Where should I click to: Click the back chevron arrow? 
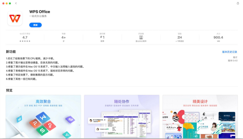(16, 3)
